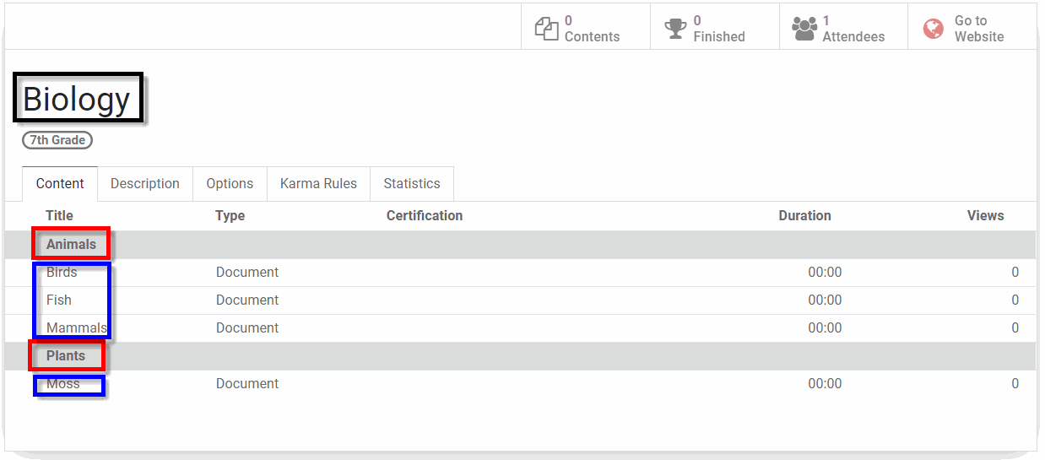This screenshot has width=1045, height=460.
Task: Sort by the Duration column header
Action: click(x=804, y=216)
